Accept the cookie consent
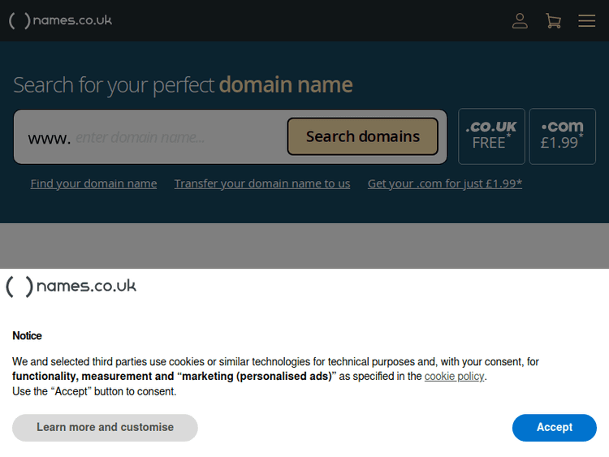 pyautogui.click(x=554, y=428)
